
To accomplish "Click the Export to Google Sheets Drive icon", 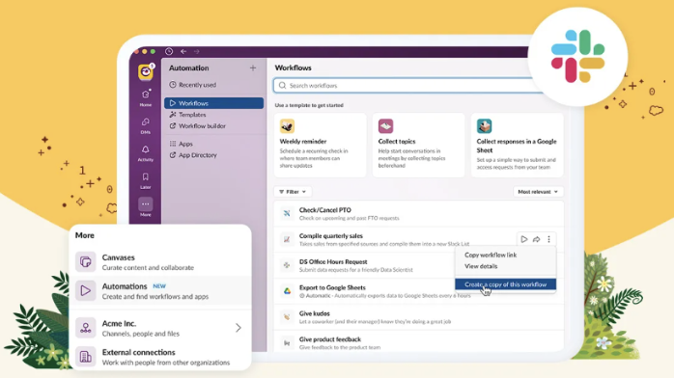I will [287, 291].
